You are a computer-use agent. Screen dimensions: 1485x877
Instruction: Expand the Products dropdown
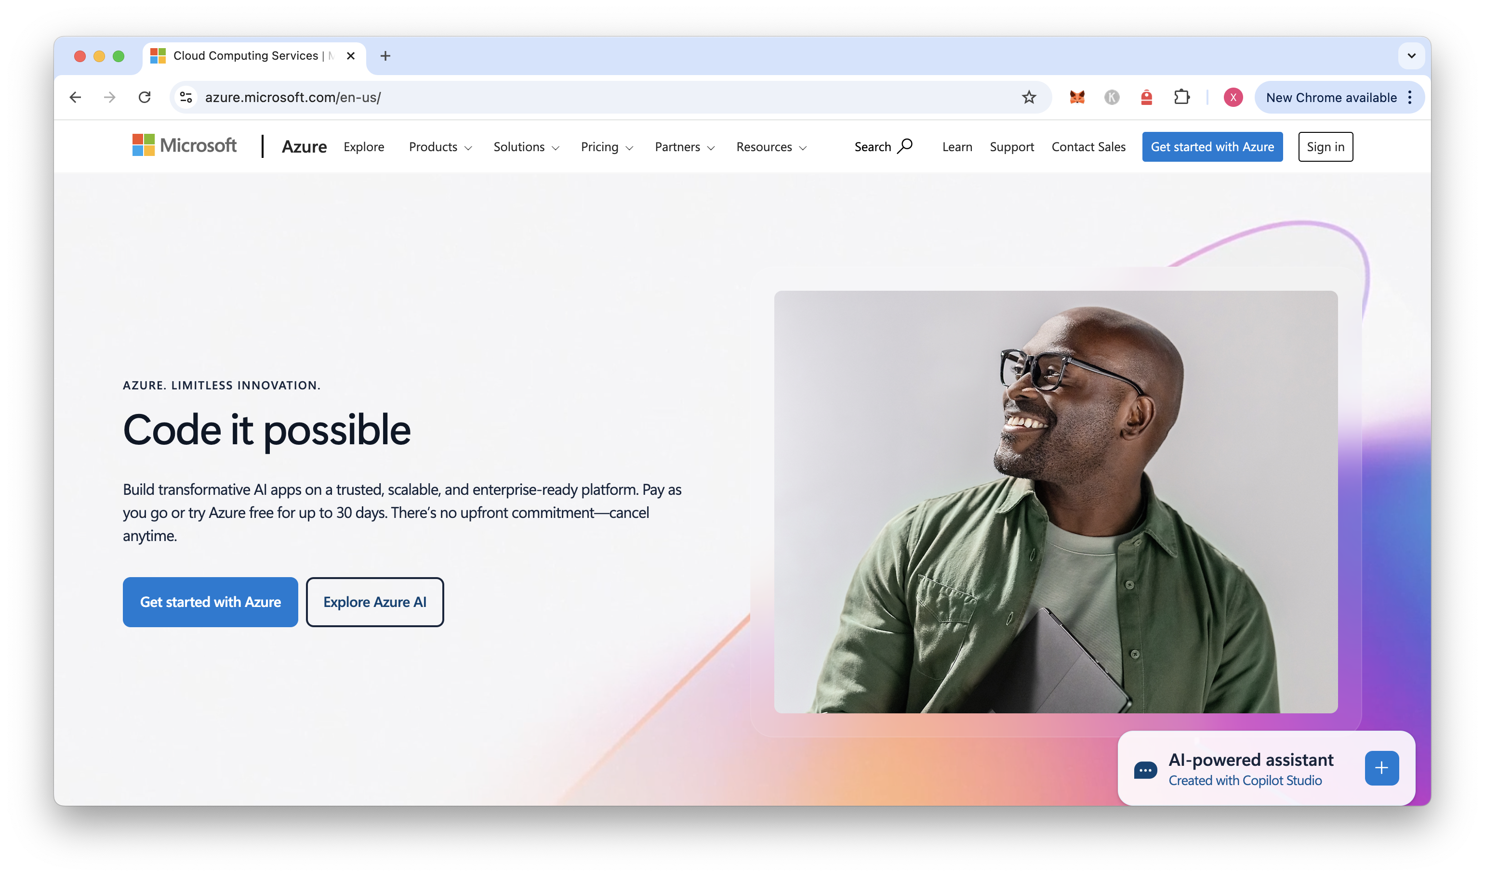click(440, 147)
